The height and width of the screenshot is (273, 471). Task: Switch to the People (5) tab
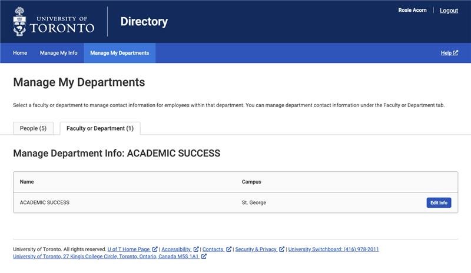33,128
